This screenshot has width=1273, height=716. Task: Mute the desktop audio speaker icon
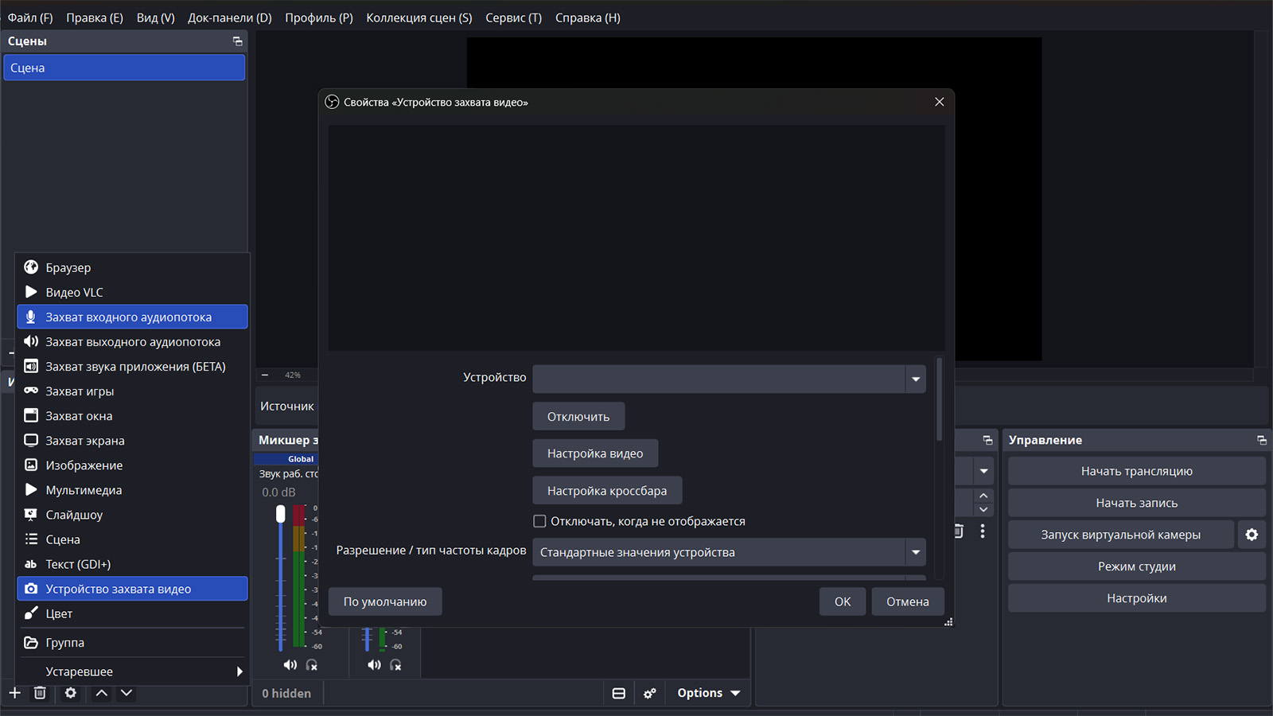(x=290, y=665)
